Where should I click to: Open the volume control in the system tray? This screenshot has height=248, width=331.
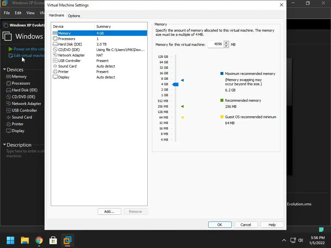[x=301, y=240]
